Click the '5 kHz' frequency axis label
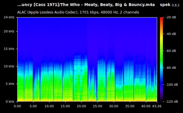 click(x=10, y=84)
